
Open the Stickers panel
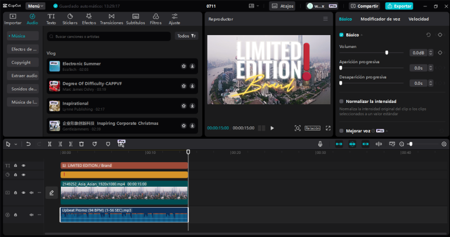click(70, 19)
